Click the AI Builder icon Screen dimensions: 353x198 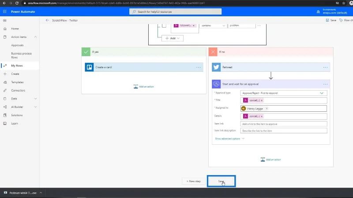tap(5, 107)
